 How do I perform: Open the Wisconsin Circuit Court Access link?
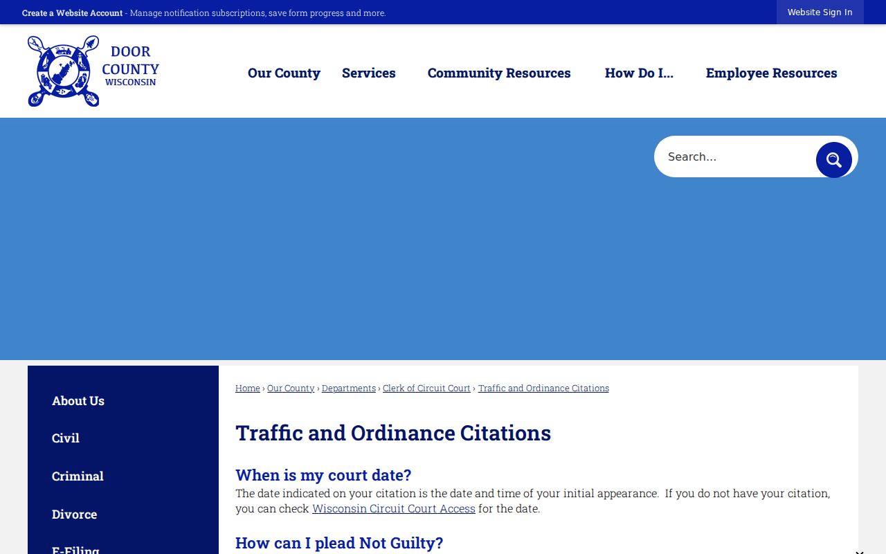point(394,508)
